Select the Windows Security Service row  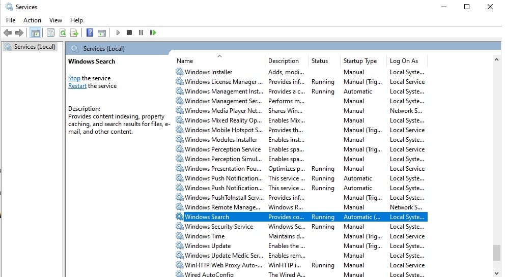tap(301, 227)
